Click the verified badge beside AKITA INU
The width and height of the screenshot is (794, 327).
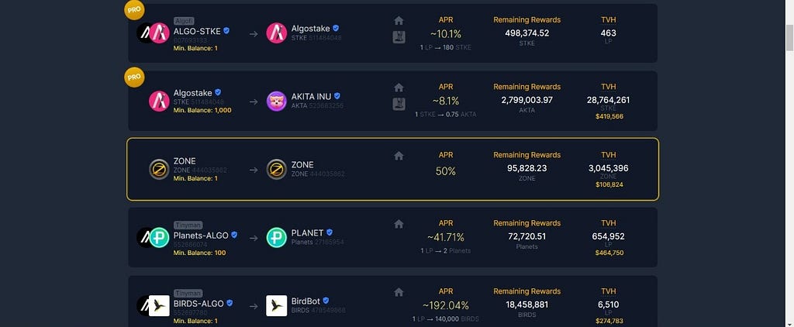[337, 95]
